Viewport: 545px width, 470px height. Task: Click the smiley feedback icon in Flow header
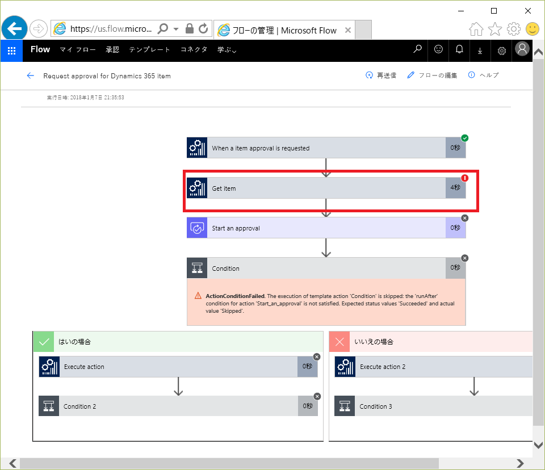tap(439, 49)
